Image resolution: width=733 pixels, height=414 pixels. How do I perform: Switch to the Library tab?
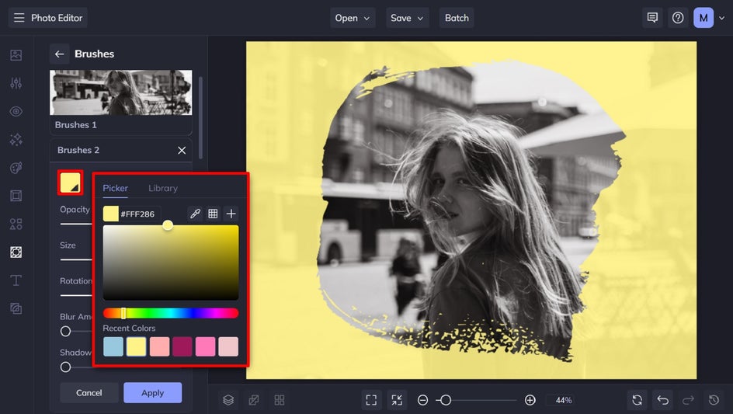(x=163, y=188)
